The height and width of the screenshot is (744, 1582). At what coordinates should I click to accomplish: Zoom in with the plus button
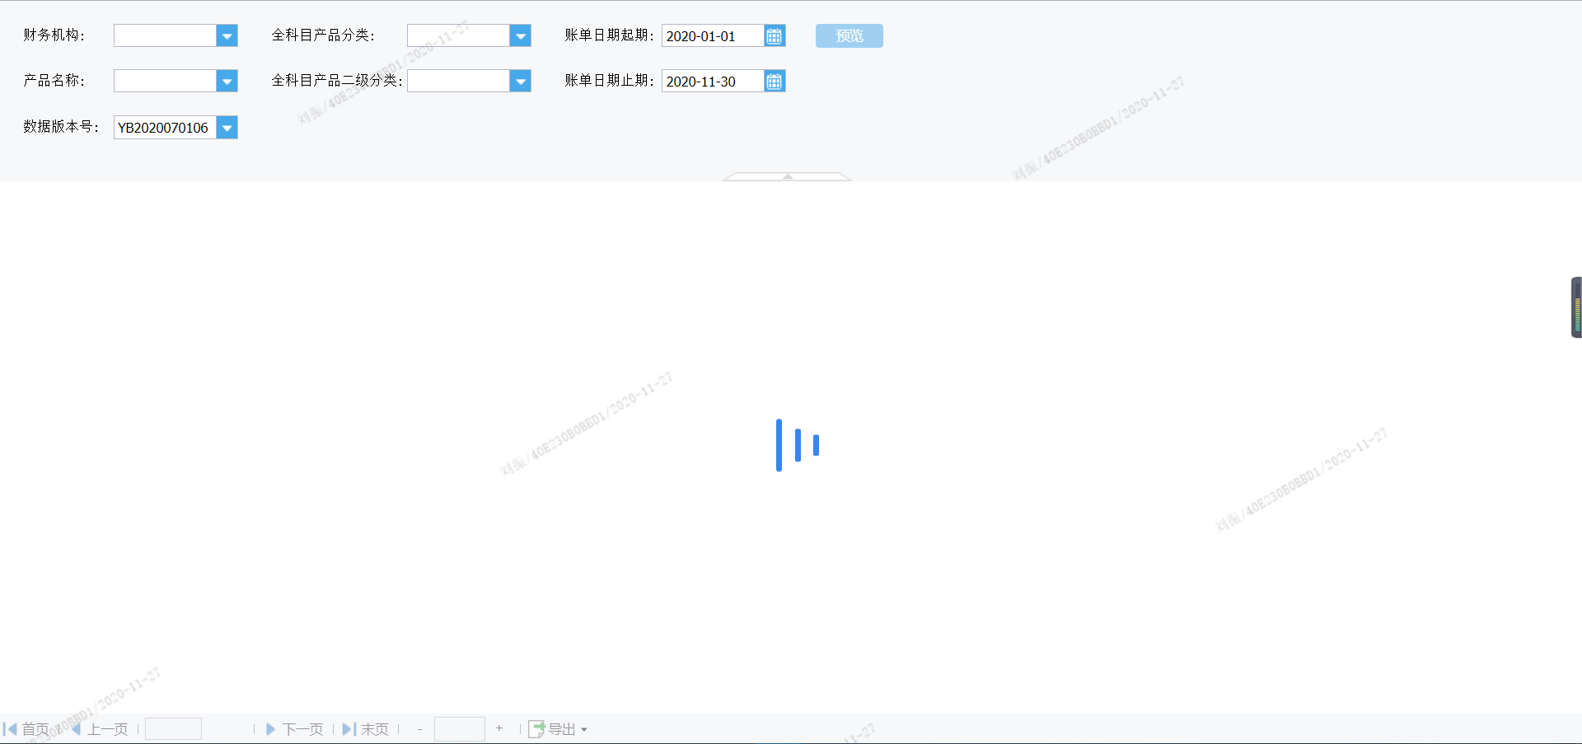499,728
